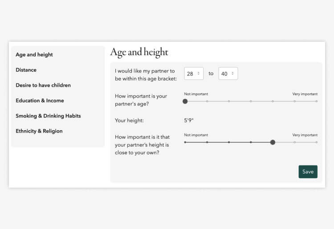Select Smoking & Drinking Habits section
The image size is (334, 229).
click(48, 116)
